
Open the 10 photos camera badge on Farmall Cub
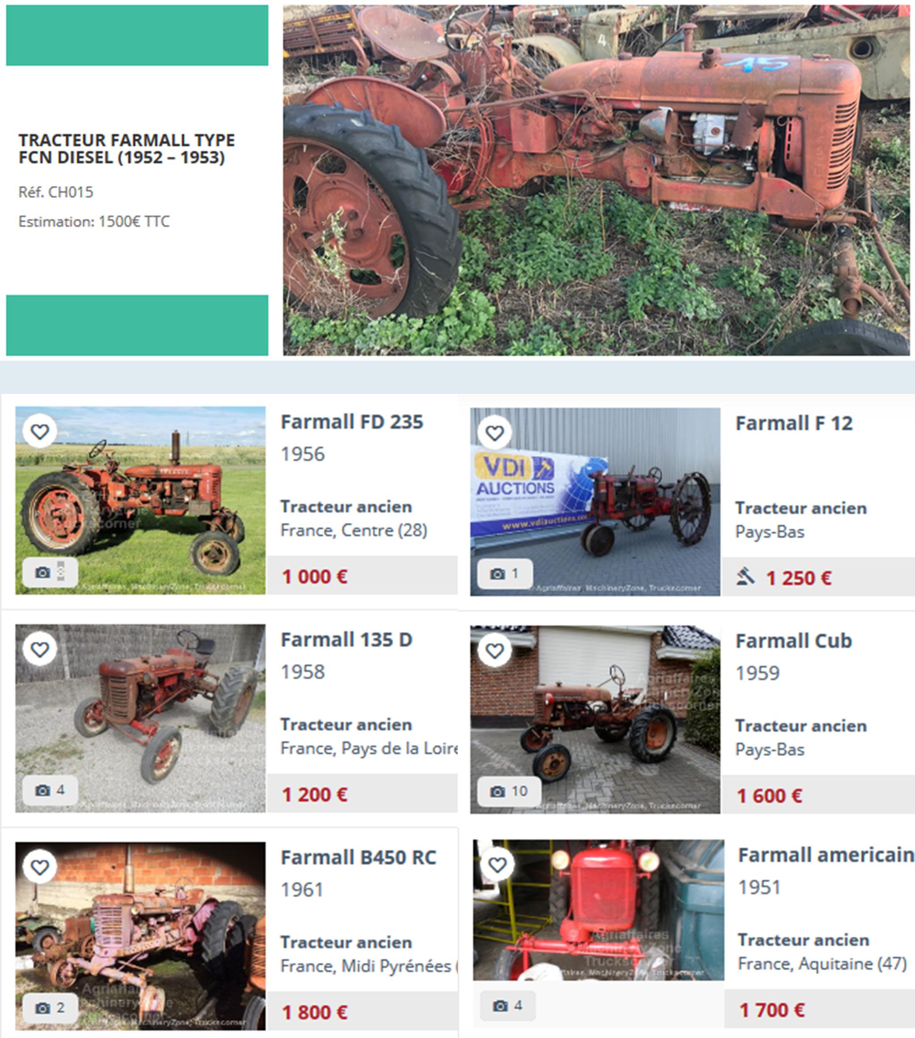coord(498,791)
